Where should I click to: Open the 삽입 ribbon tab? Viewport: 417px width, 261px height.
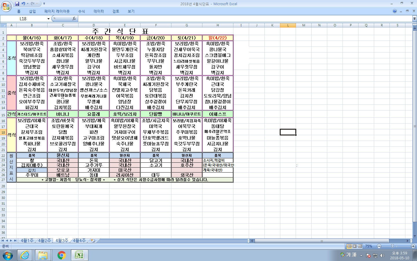tap(32, 11)
